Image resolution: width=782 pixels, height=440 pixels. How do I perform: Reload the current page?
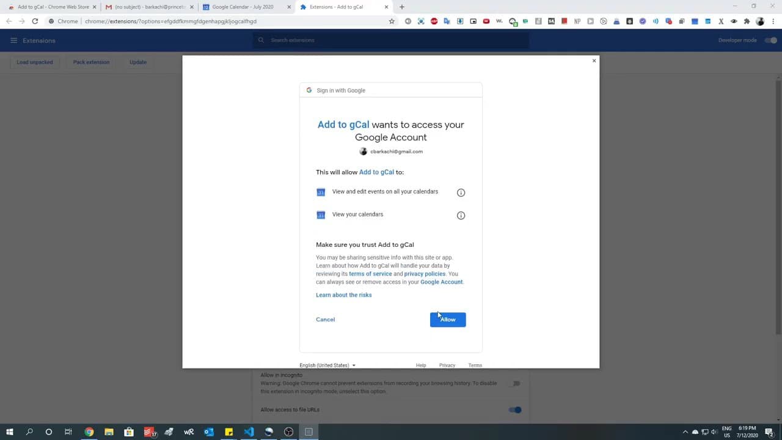[x=35, y=21]
